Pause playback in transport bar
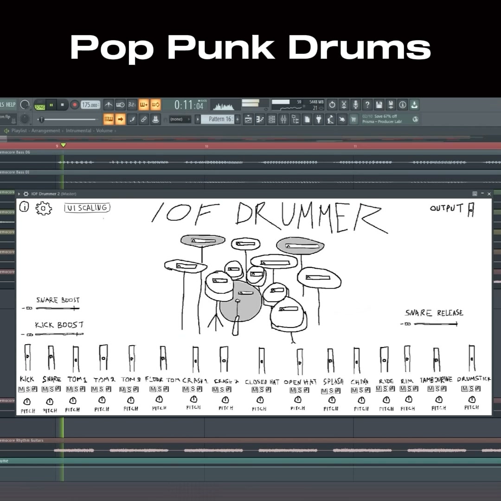The width and height of the screenshot is (501, 501). (x=51, y=105)
